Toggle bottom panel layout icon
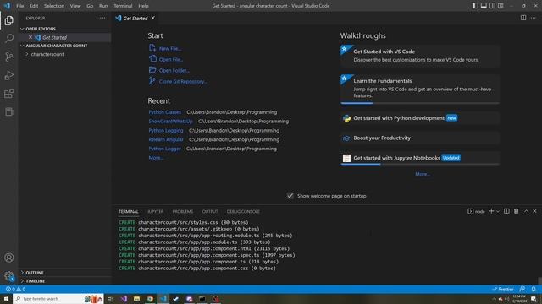The width and height of the screenshot is (542, 304). pos(484,6)
